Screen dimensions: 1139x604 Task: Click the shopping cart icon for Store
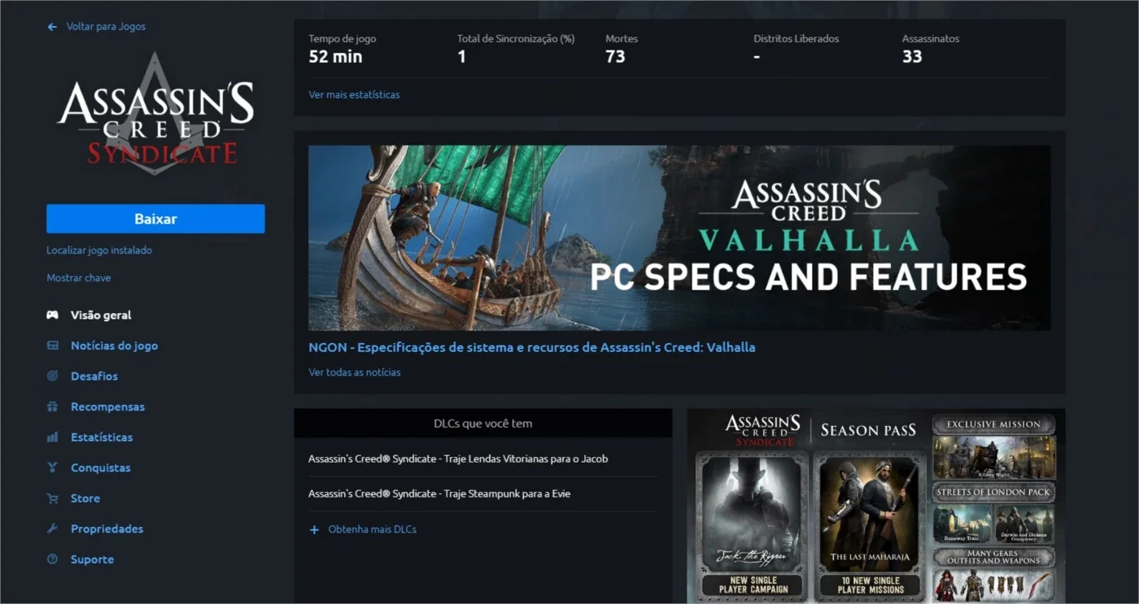(52, 498)
